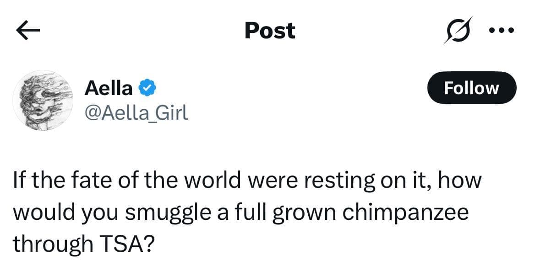Click the Post header title
540x271 pixels.
point(270,31)
